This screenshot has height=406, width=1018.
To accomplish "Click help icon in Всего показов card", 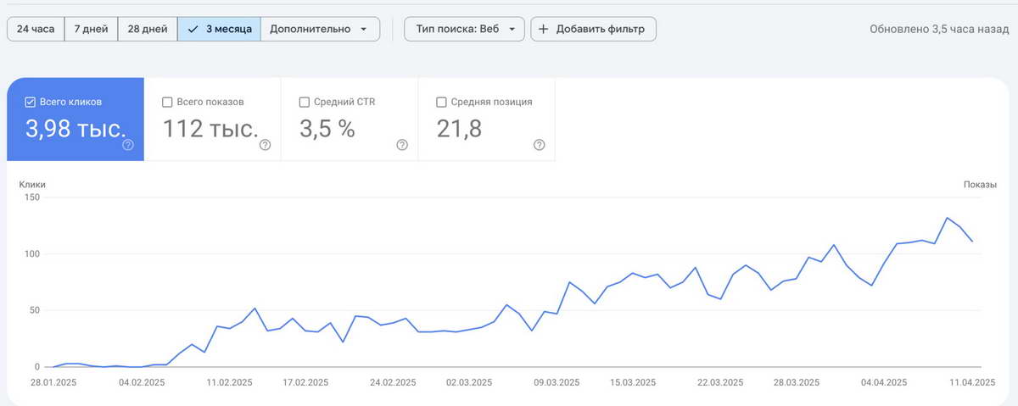I will [x=265, y=145].
